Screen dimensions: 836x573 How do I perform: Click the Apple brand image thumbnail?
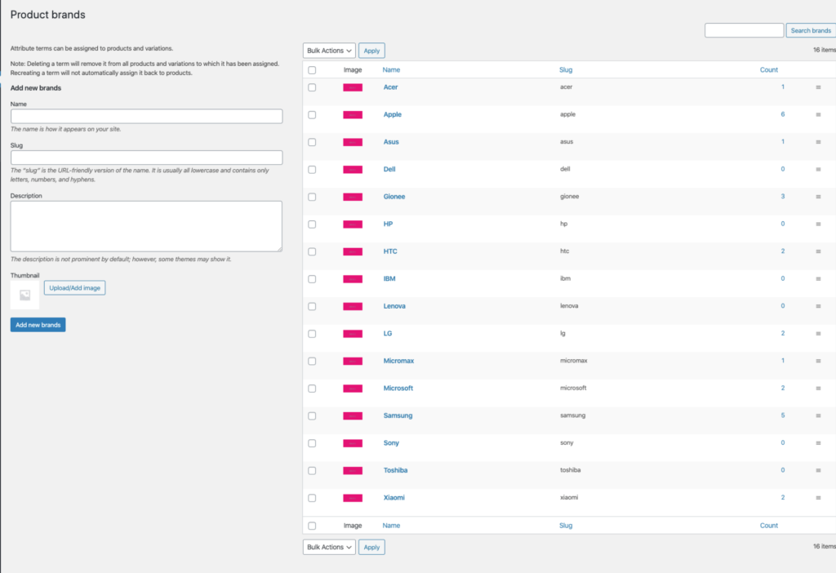click(x=353, y=114)
